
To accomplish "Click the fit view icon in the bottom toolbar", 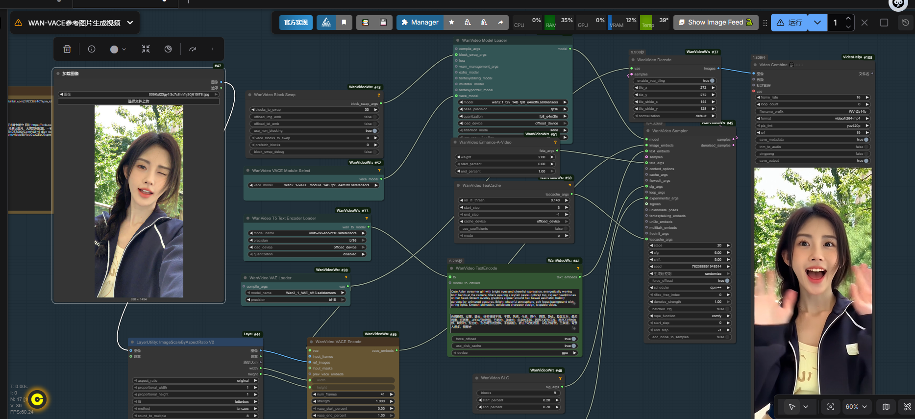I will coord(831,407).
